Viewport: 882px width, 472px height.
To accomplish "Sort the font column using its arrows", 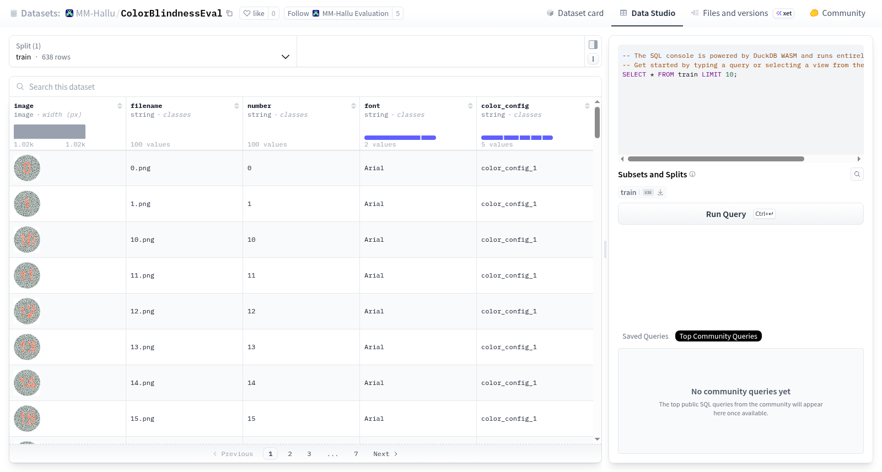I will [470, 106].
